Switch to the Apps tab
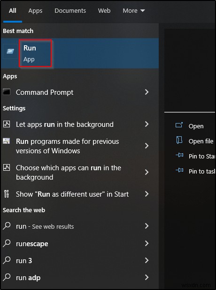216x290 pixels. [35, 11]
